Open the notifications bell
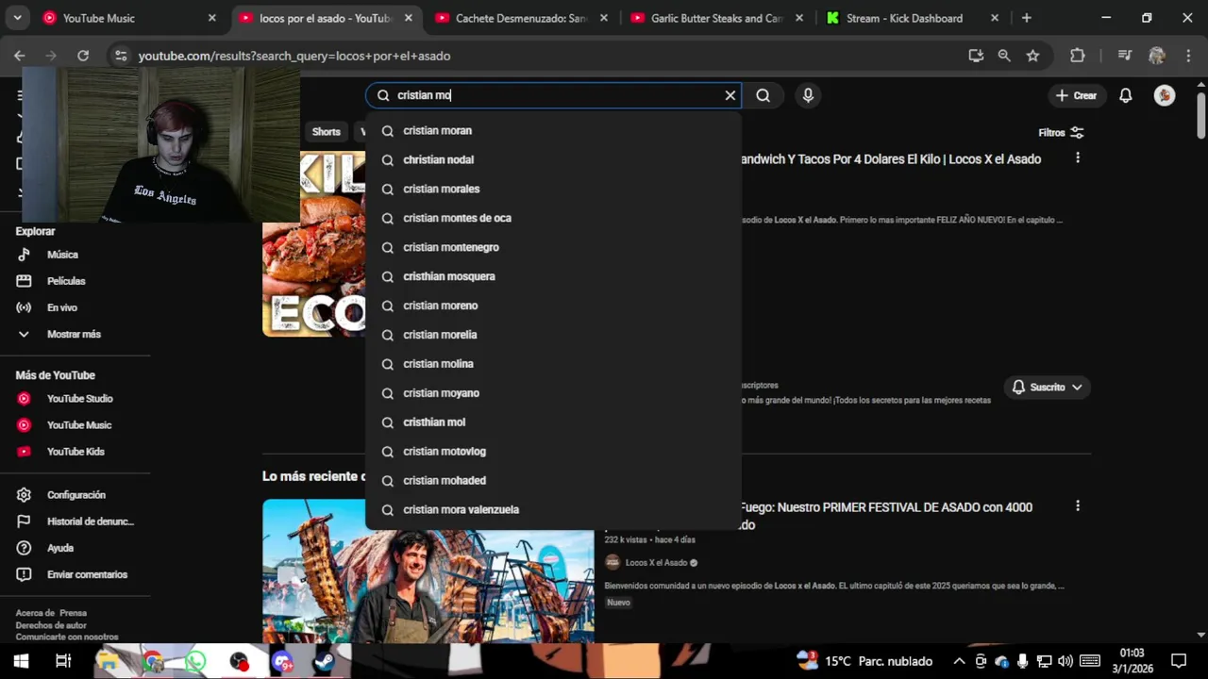 [x=1126, y=95]
